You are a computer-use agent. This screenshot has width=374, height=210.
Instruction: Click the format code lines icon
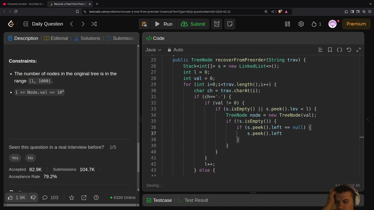point(320,50)
